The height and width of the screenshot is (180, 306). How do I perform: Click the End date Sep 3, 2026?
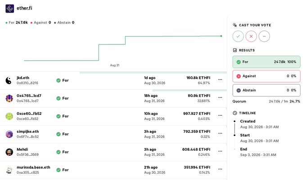point(258,155)
